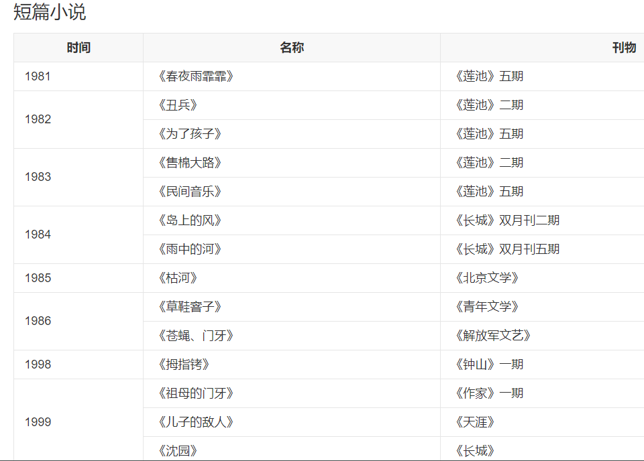Select the story title 《枯河》

pos(178,278)
